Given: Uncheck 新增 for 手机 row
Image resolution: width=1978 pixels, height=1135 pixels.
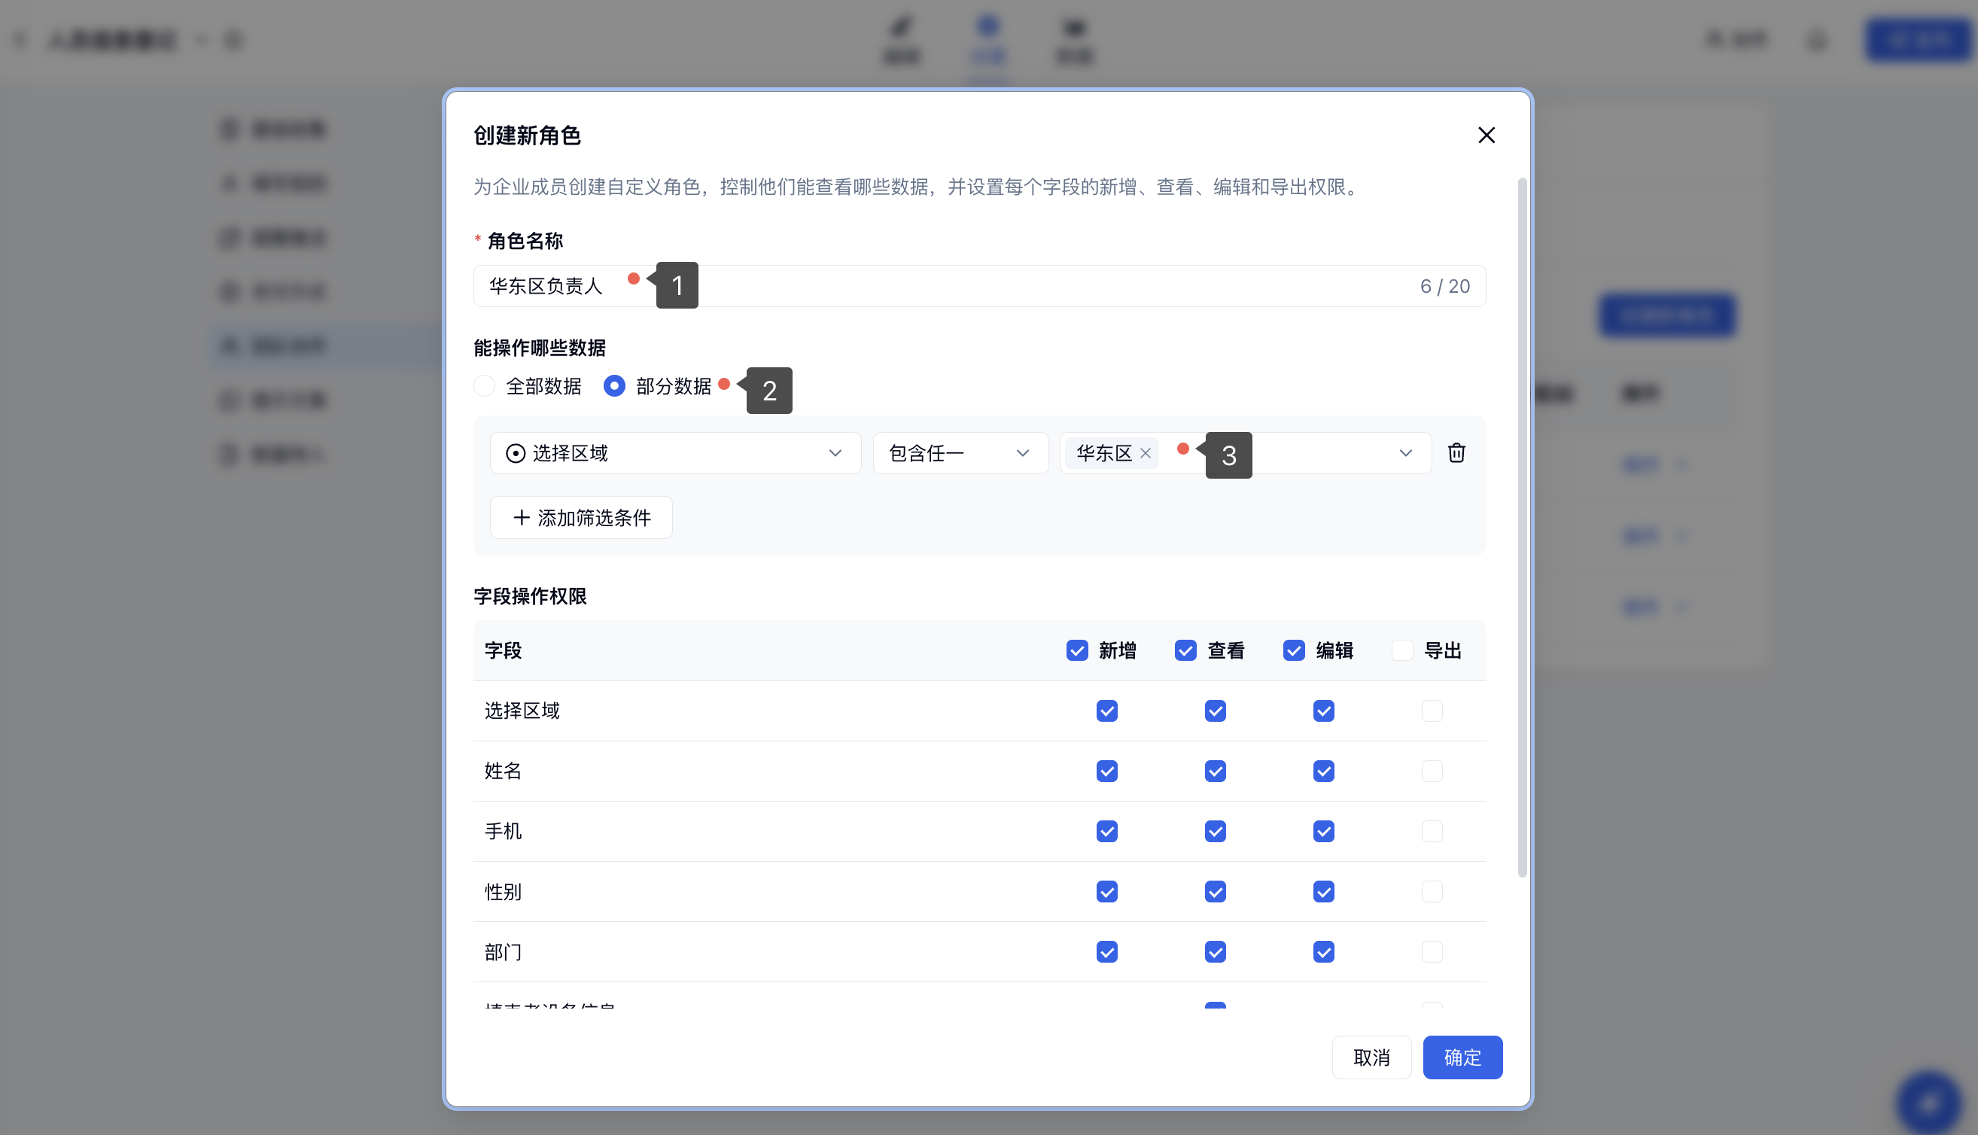Looking at the screenshot, I should 1106,831.
